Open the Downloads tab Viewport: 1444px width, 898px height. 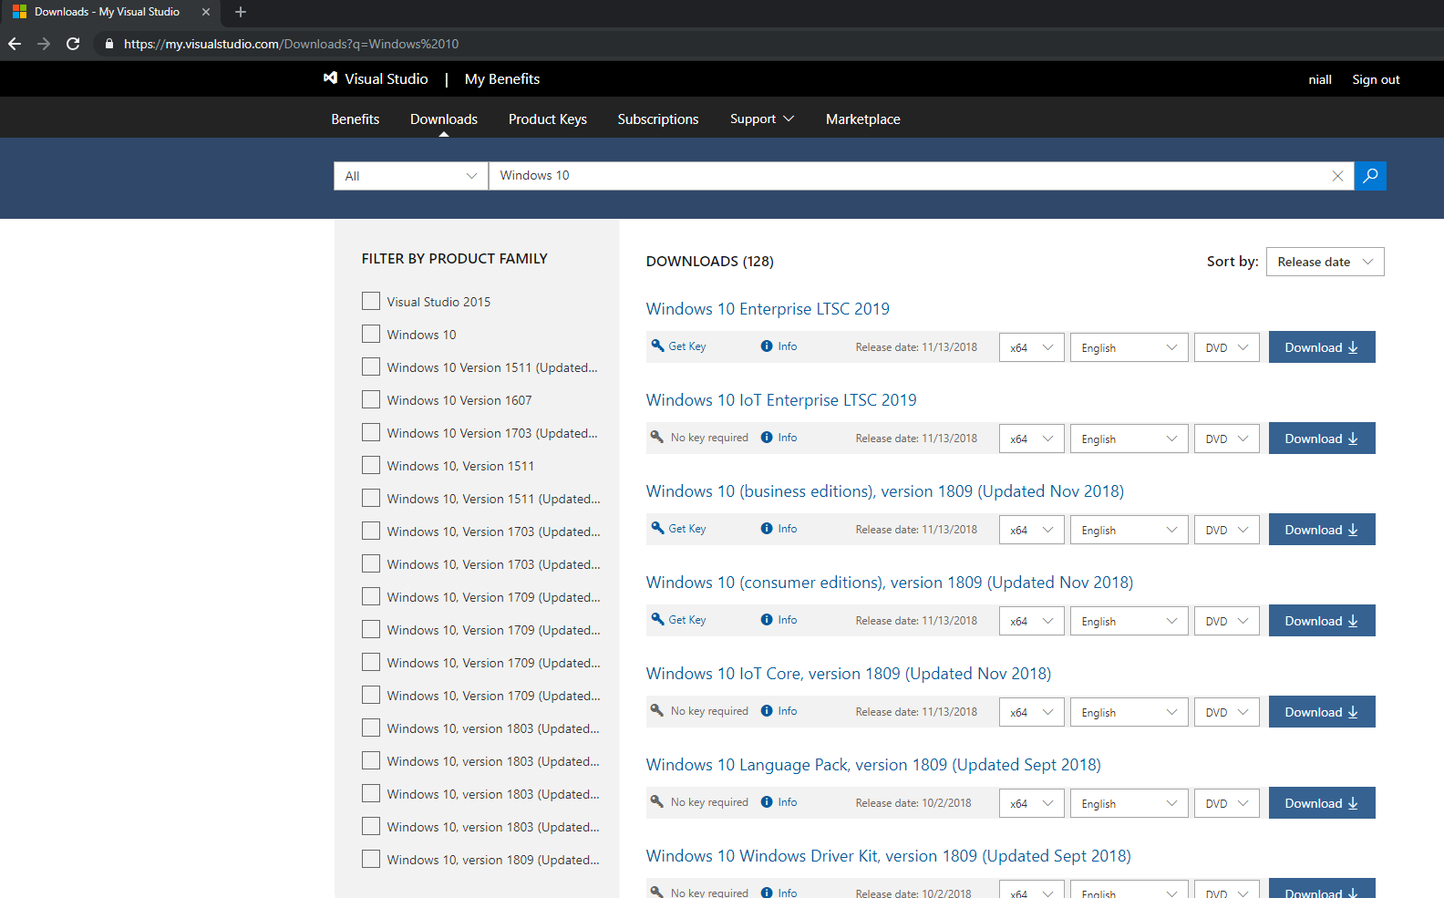[x=444, y=119]
